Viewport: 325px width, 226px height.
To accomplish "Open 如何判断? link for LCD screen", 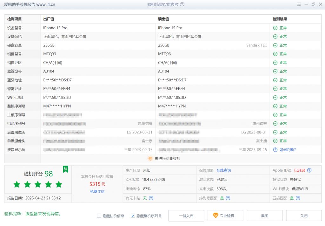I will pos(288,150).
